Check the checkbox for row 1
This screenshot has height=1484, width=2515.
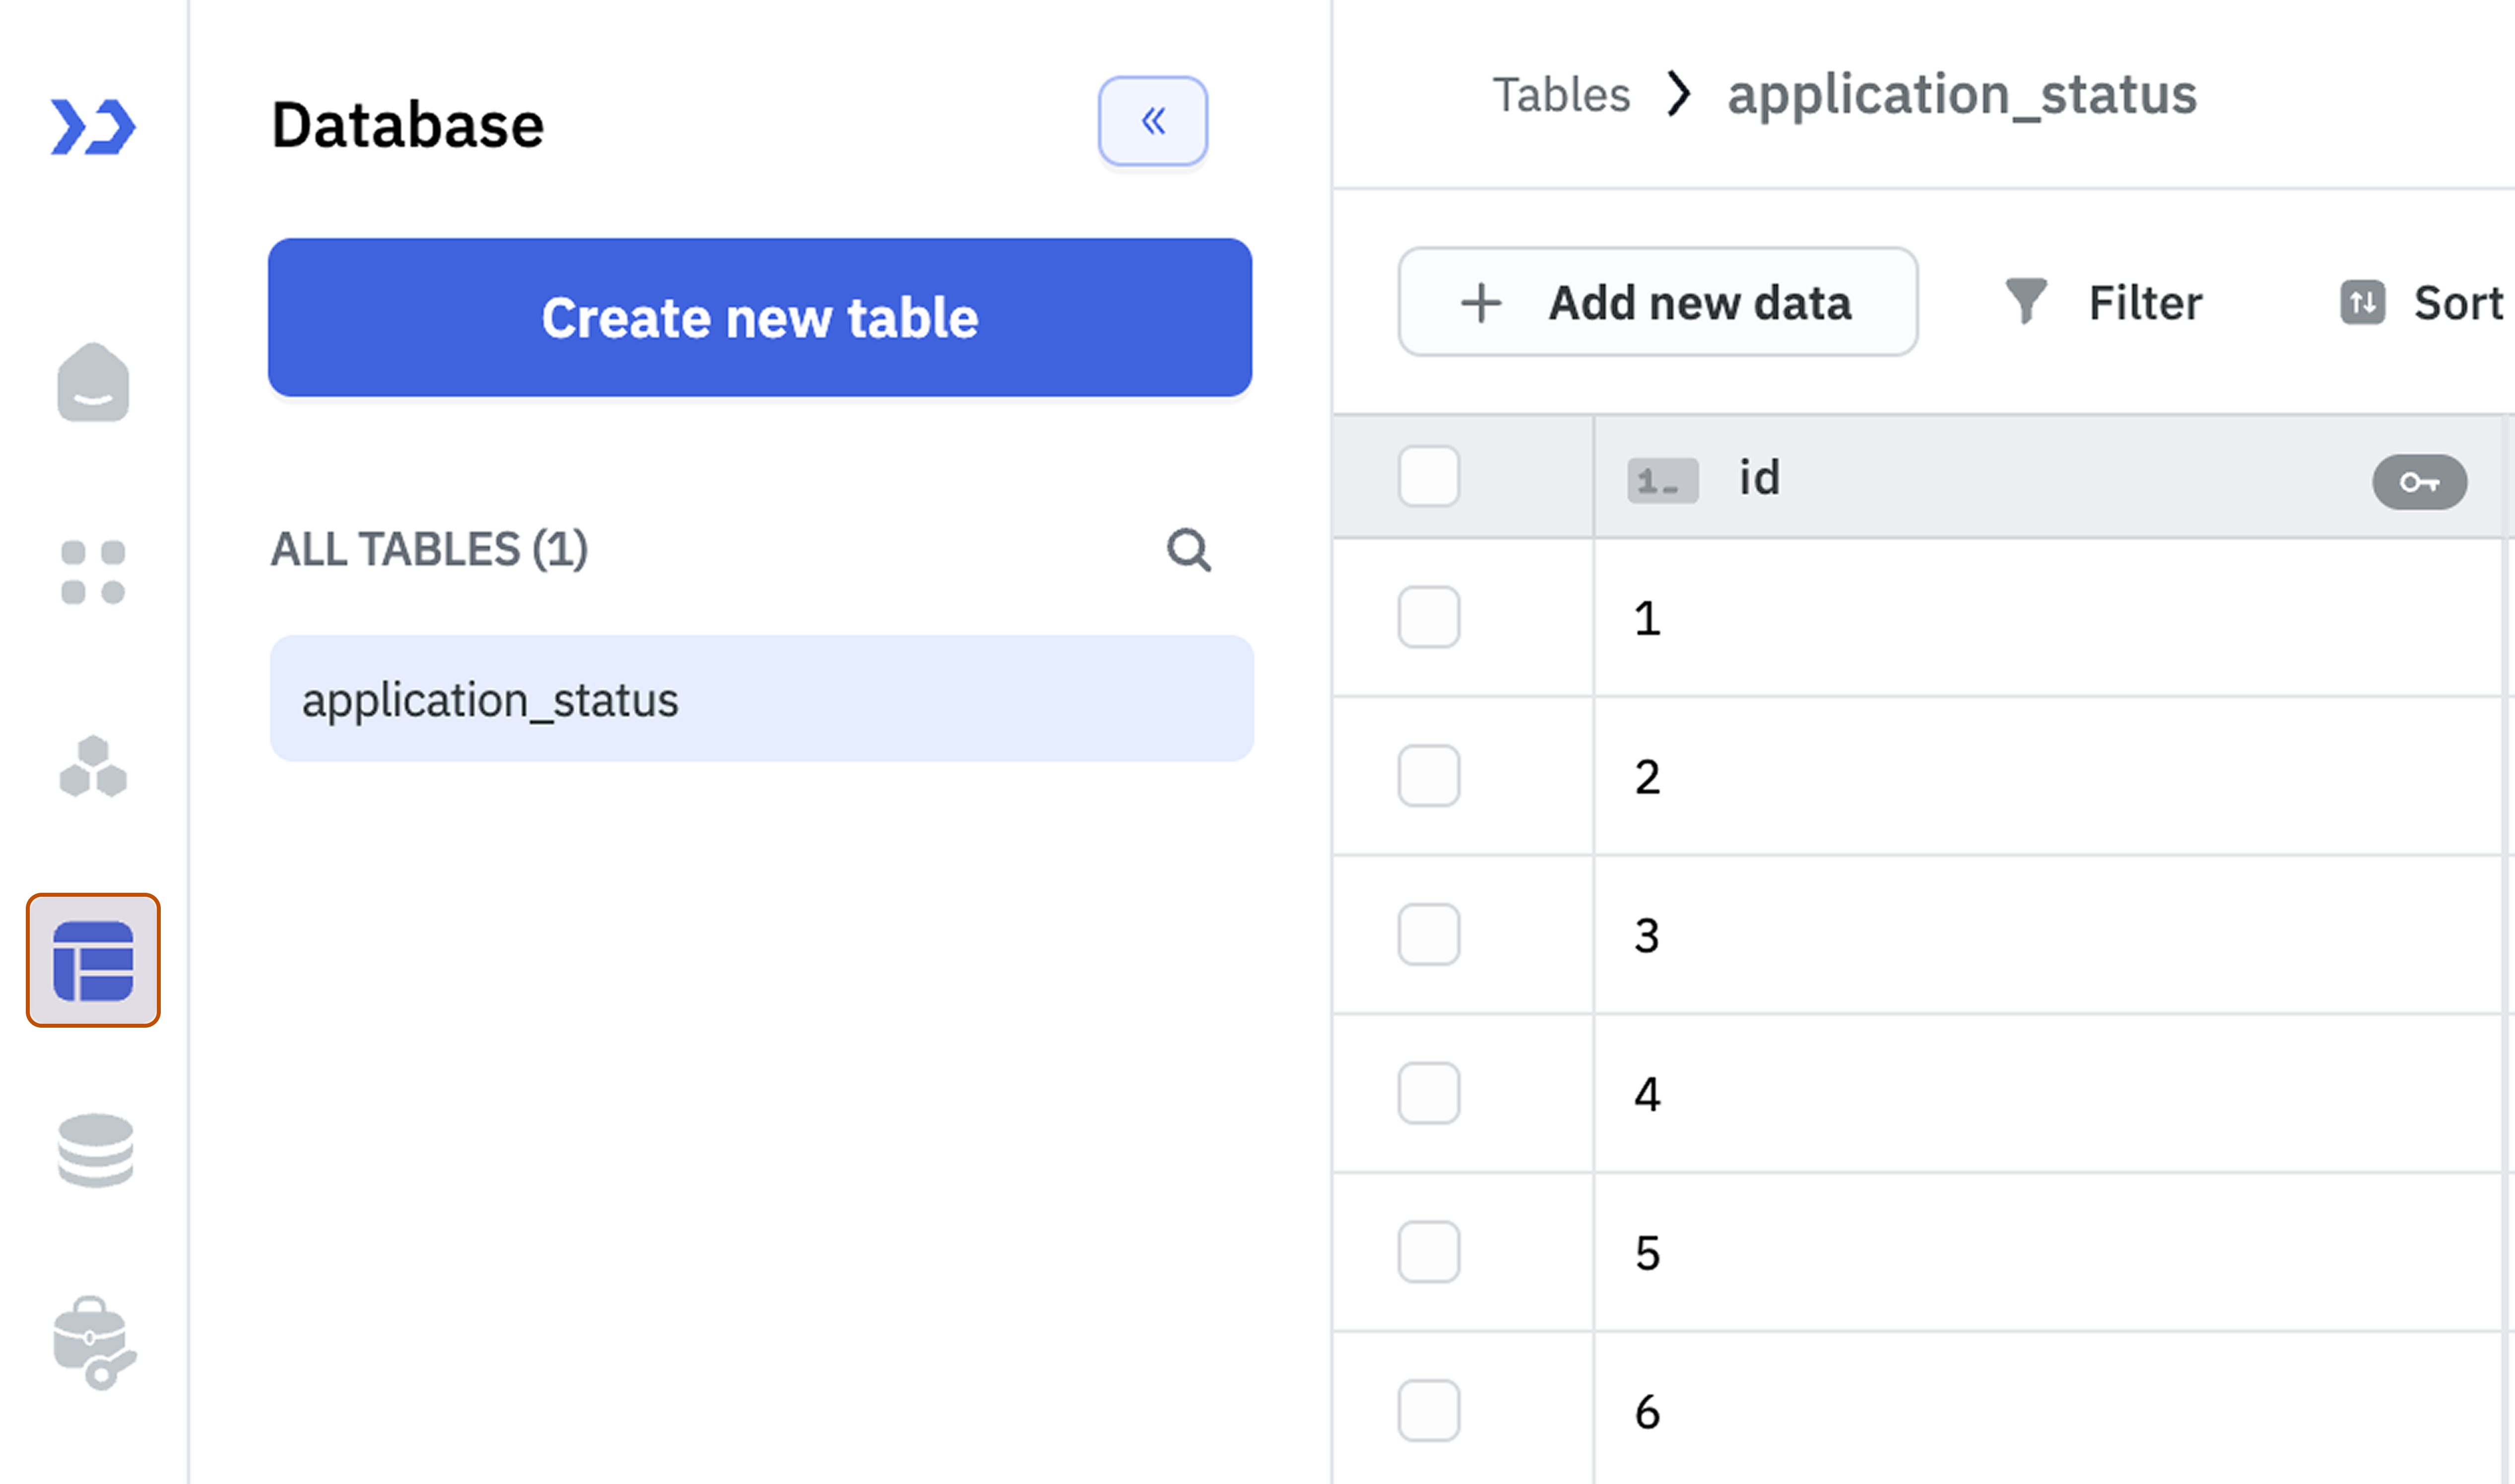(x=1429, y=617)
